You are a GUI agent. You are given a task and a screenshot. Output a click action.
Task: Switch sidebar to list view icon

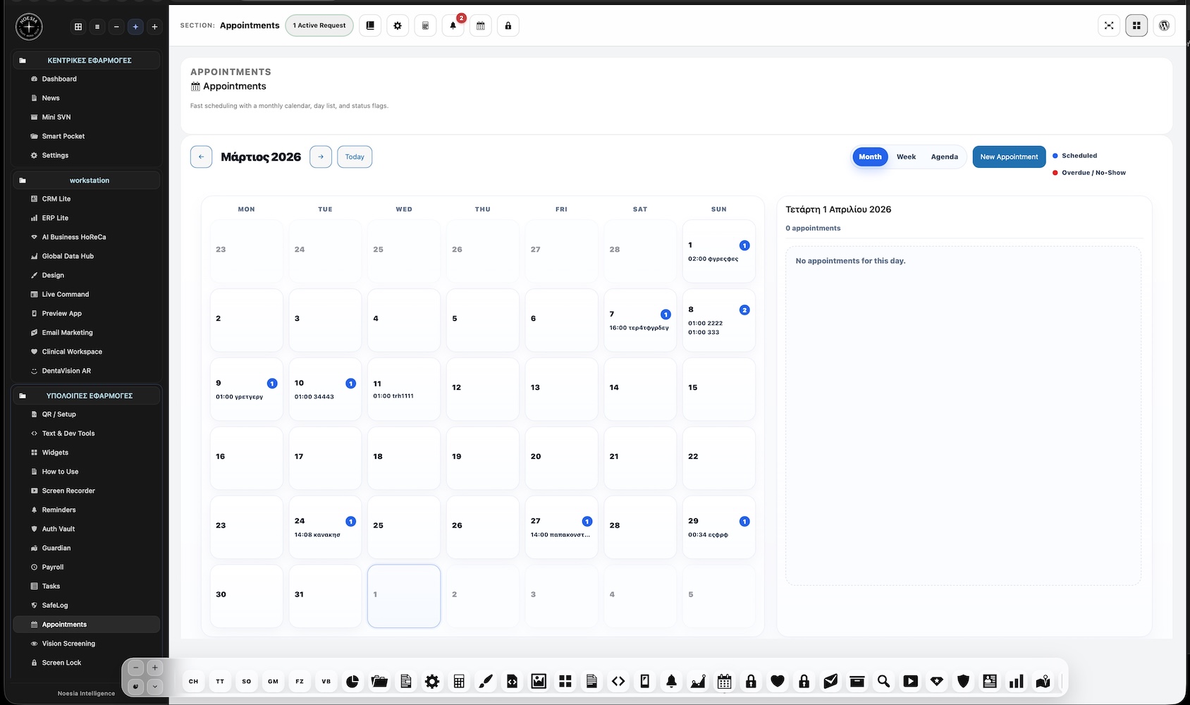click(x=97, y=27)
